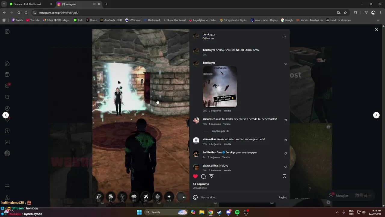Screen dimensions: 385x217
Task: Open the professional dashboard chart icon
Action: pos(7,142)
